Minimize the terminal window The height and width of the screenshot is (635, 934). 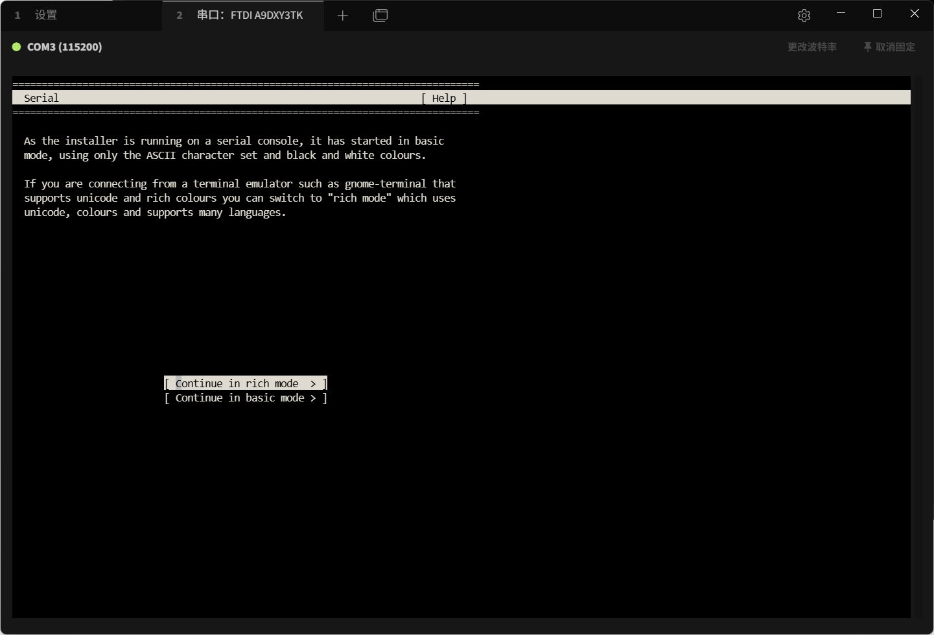pyautogui.click(x=841, y=14)
